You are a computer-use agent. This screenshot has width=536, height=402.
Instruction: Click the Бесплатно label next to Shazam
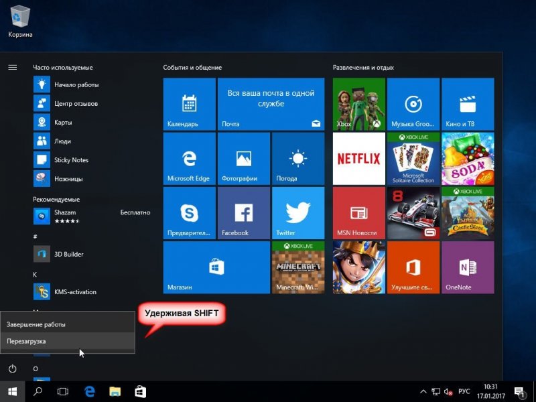tap(135, 212)
